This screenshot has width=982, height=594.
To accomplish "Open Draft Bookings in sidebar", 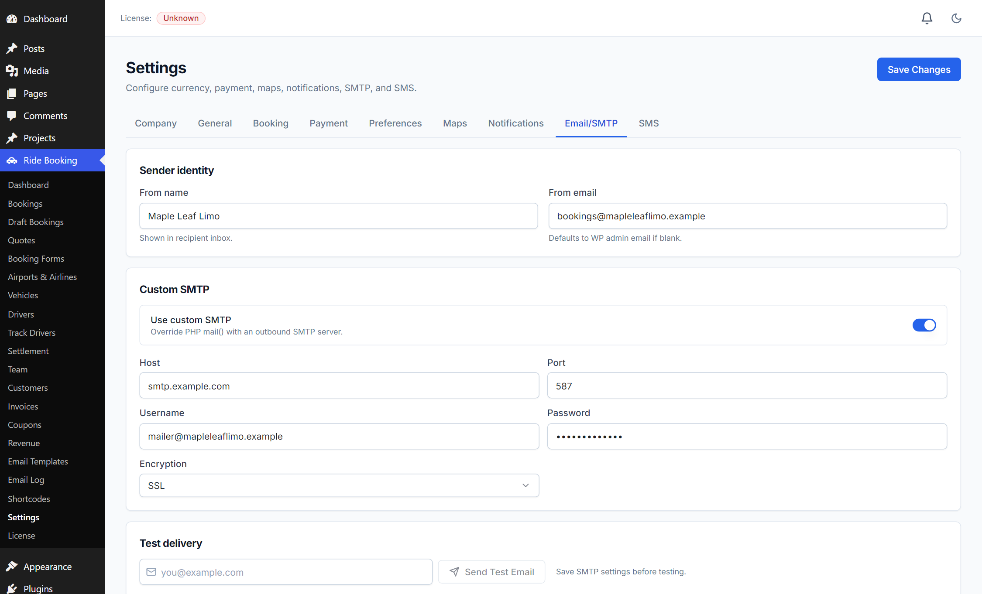I will tap(36, 222).
